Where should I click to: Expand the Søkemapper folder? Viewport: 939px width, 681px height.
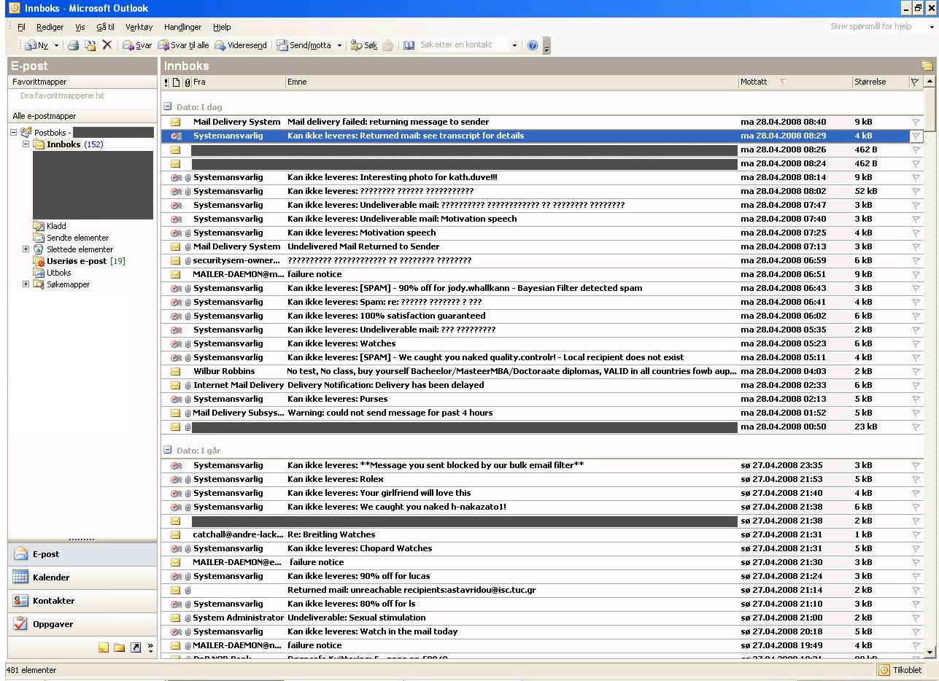click(26, 284)
